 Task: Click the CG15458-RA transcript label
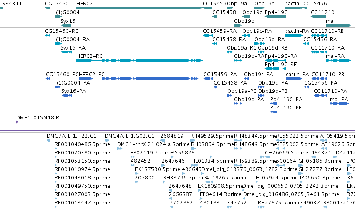(229, 40)
